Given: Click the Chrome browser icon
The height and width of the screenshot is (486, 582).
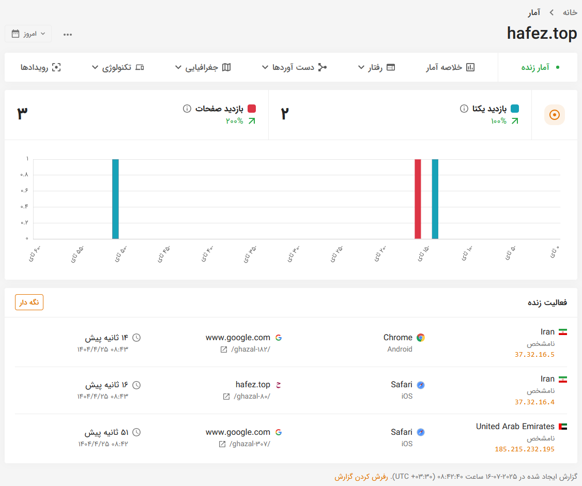Looking at the screenshot, I should click(421, 338).
